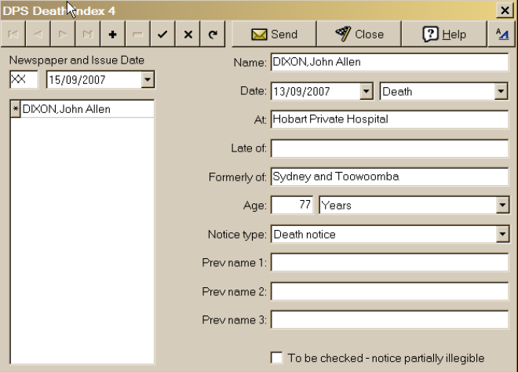518x372 pixels.
Task: Click the delete record minus icon
Action: pos(137,35)
